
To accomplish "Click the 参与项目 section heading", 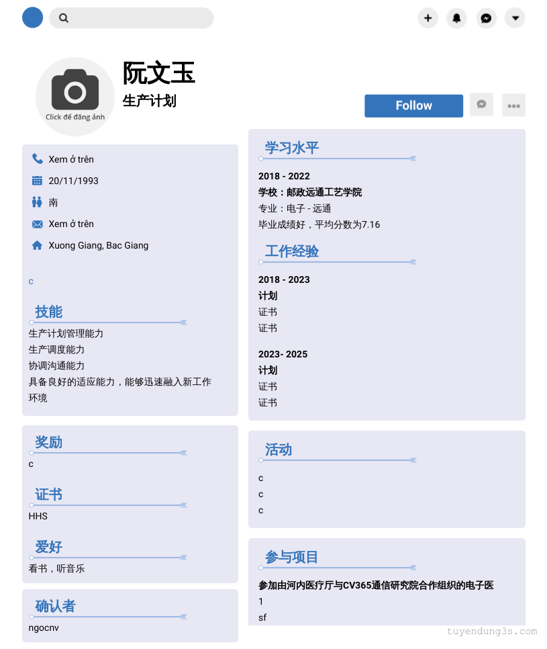I will pyautogui.click(x=291, y=557).
